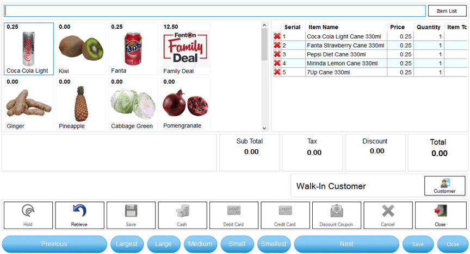
Task: Focus the item search input field
Action: 215,11
